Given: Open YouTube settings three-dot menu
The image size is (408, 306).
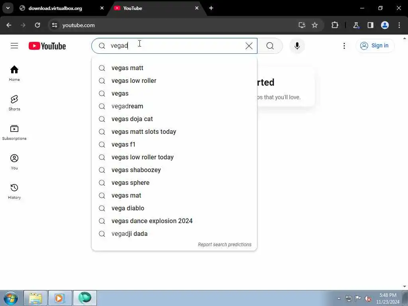Looking at the screenshot, I should click(x=344, y=46).
